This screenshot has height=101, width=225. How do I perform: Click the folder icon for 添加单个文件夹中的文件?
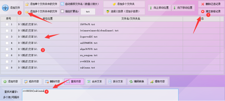click(x=27, y=4)
